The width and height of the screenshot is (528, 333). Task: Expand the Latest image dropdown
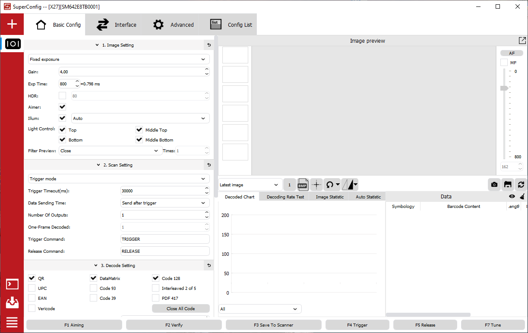pos(250,185)
